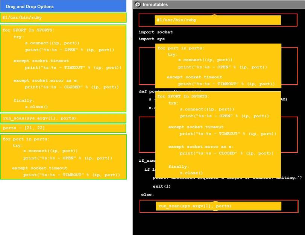
Task: Click the 'import socket' code line
Action: tap(155, 32)
